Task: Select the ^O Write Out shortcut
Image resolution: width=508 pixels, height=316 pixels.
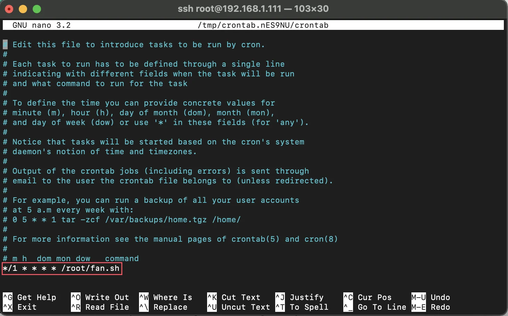Action: click(100, 298)
